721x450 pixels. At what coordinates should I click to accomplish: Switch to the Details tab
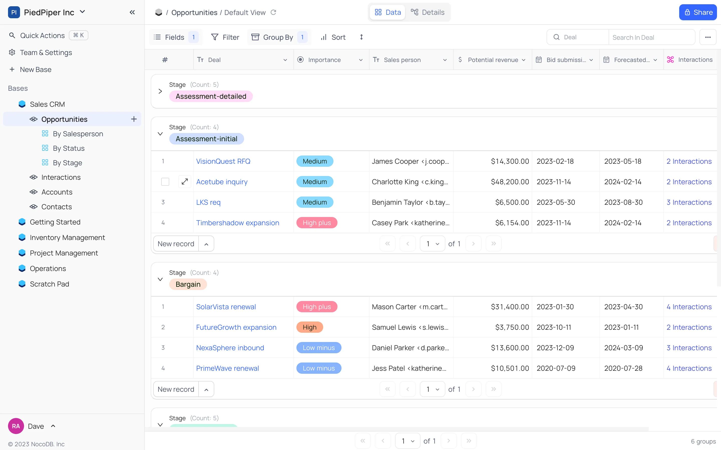point(428,12)
